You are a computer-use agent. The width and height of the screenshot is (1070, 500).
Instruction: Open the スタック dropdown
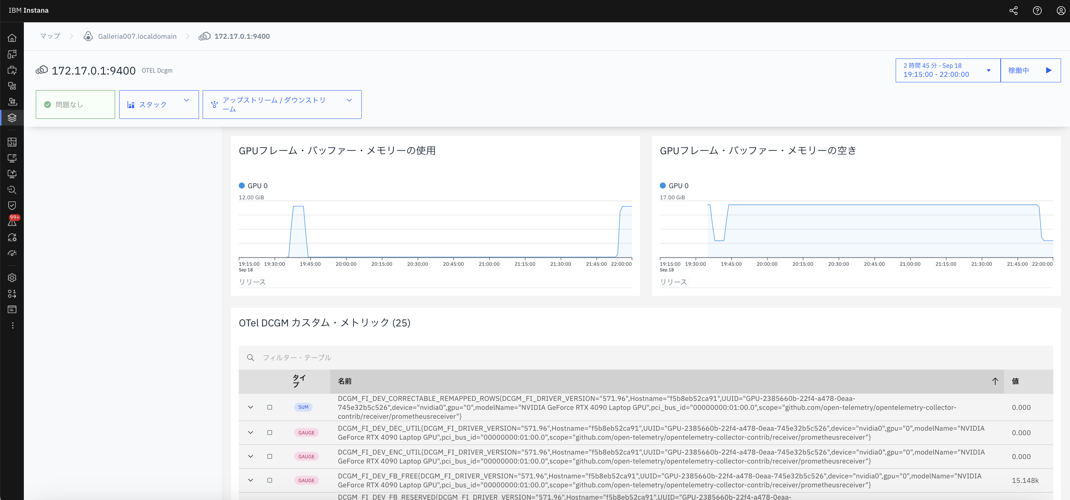coord(159,104)
